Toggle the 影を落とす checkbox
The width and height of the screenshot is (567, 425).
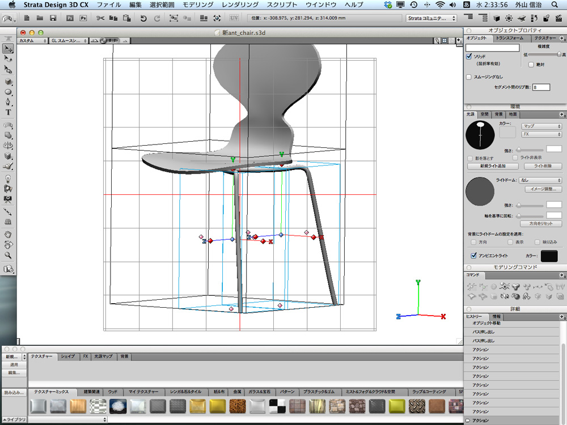[470, 158]
